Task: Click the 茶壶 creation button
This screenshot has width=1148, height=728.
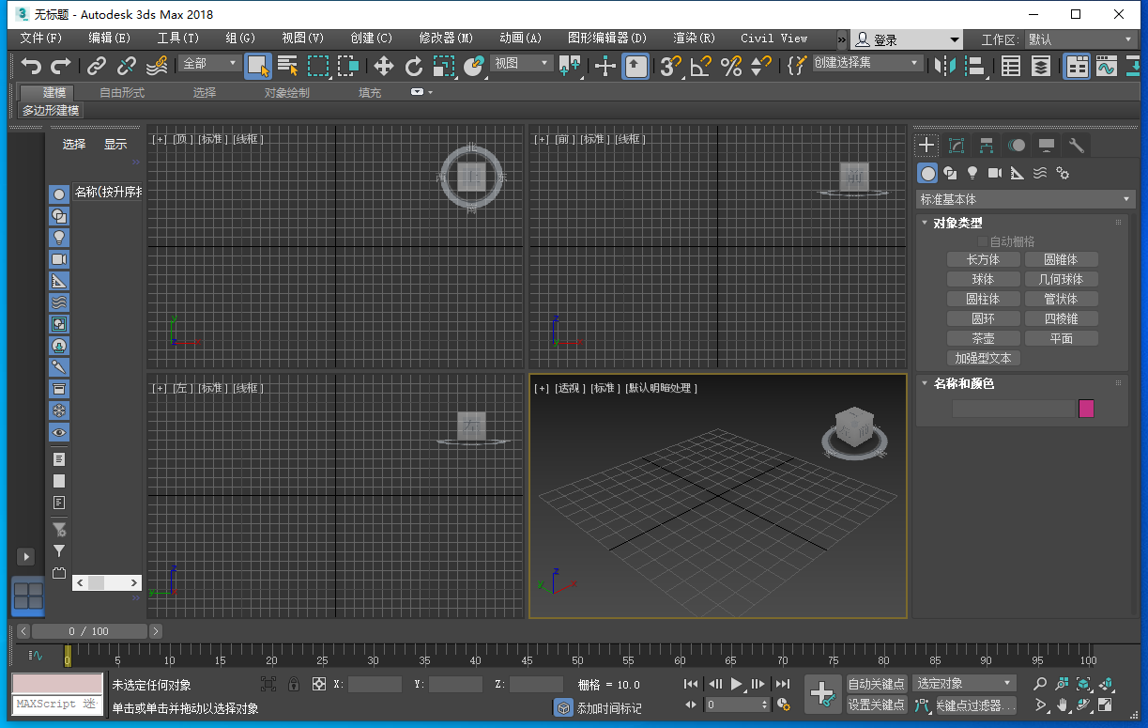Action: [x=982, y=337]
